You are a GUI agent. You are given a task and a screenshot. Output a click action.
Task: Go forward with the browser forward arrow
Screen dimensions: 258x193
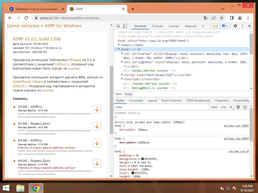click(x=18, y=18)
